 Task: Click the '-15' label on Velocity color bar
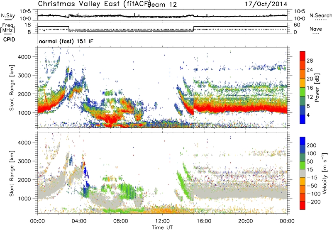[x=312, y=178]
